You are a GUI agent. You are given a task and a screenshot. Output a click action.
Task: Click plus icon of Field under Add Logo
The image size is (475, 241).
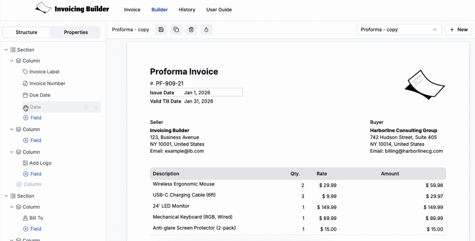[x=26, y=174]
